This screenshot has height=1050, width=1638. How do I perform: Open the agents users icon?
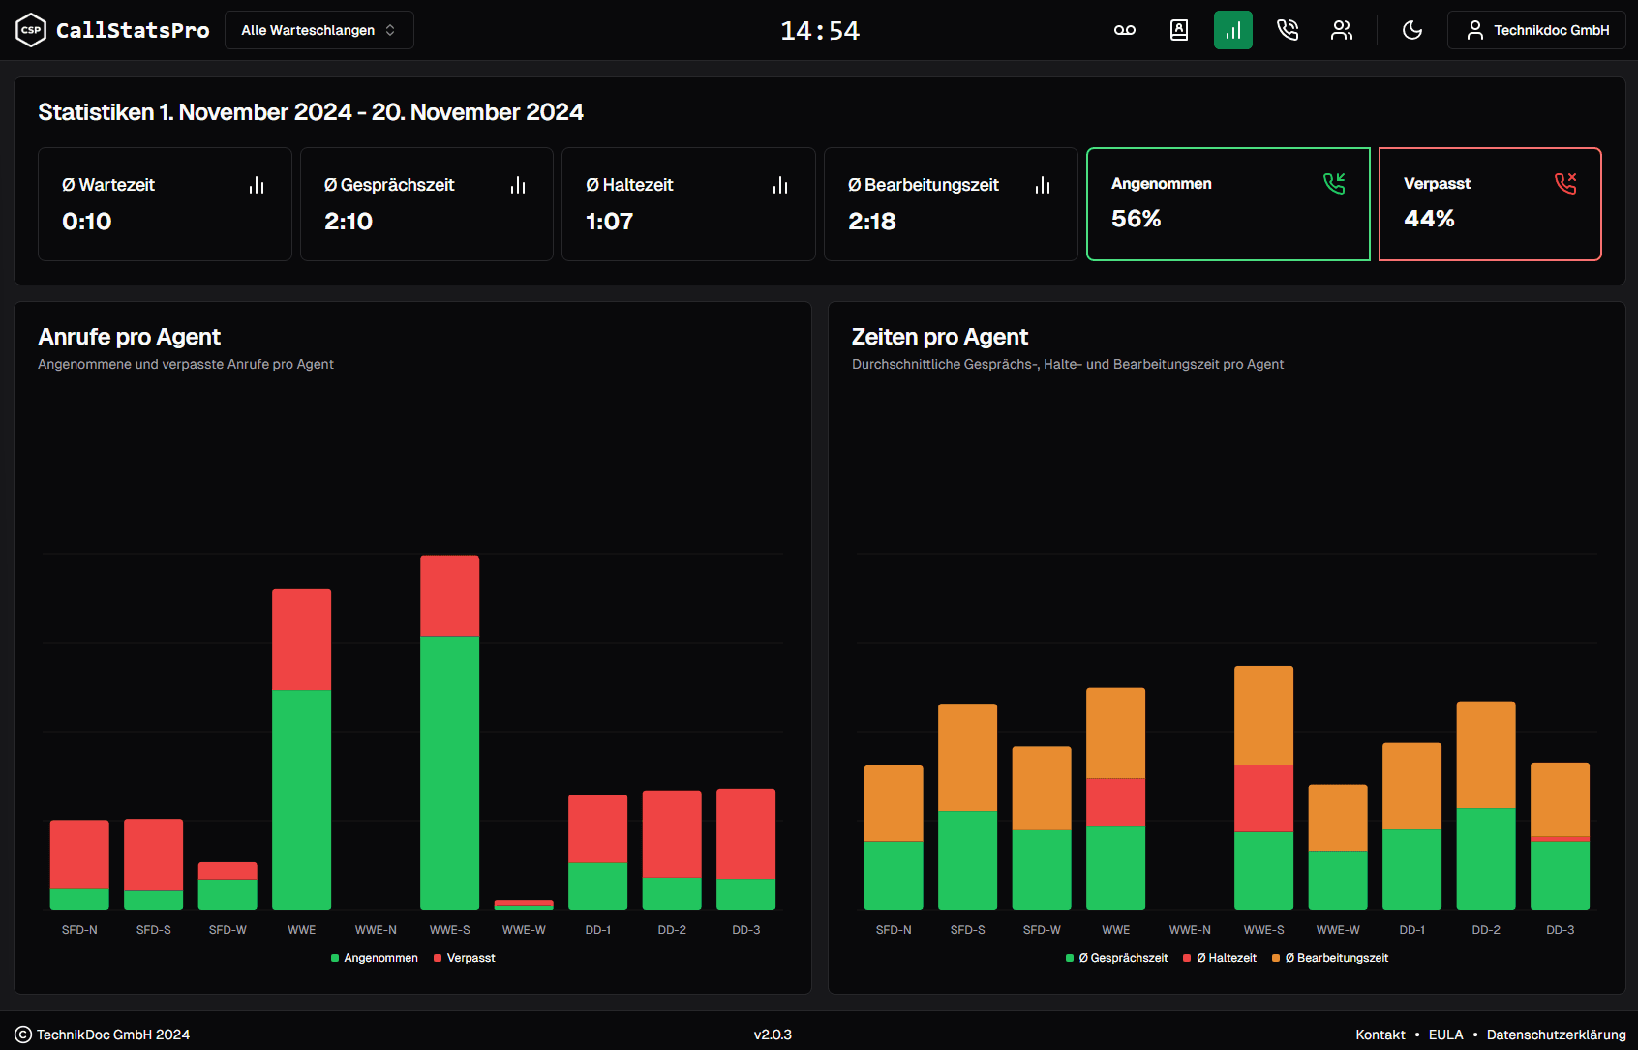point(1341,30)
